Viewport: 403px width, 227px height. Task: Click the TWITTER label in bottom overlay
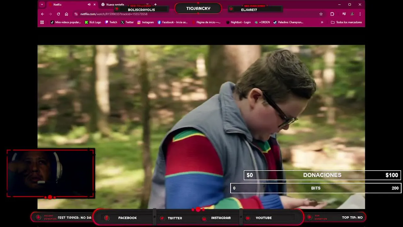[175, 218]
